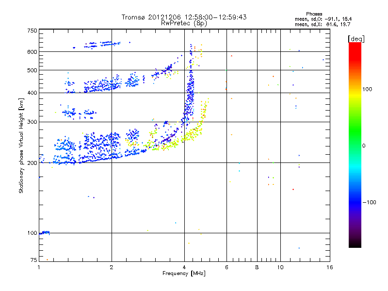The image size is (388, 291).
Task: Select the RwPretec (8p) subtitle
Action: point(184,23)
